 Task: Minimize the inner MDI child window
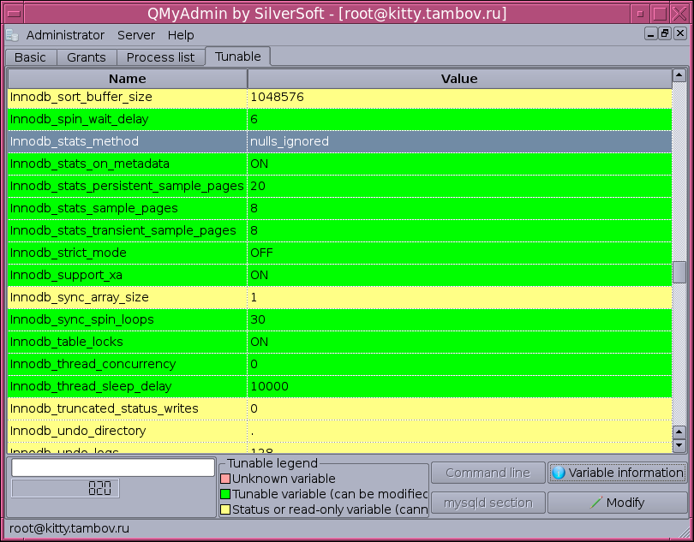(651, 33)
